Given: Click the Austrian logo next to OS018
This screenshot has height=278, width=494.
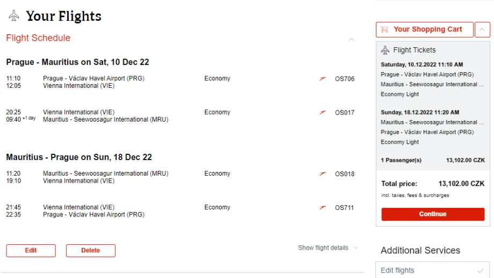Looking at the screenshot, I should [323, 174].
